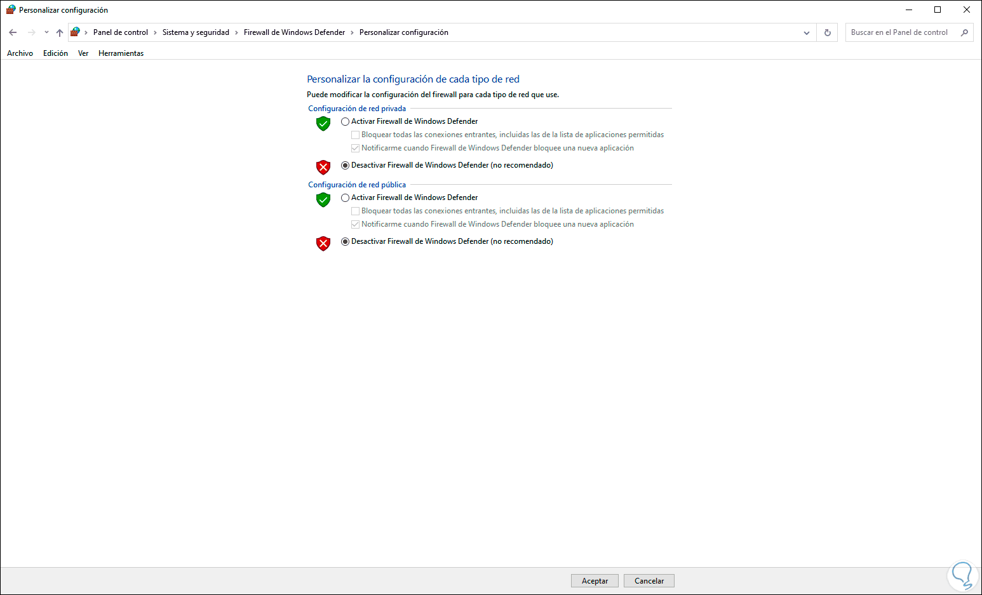Click 'Configuración de red privada' heading
Image resolution: width=982 pixels, height=595 pixels.
click(x=357, y=109)
